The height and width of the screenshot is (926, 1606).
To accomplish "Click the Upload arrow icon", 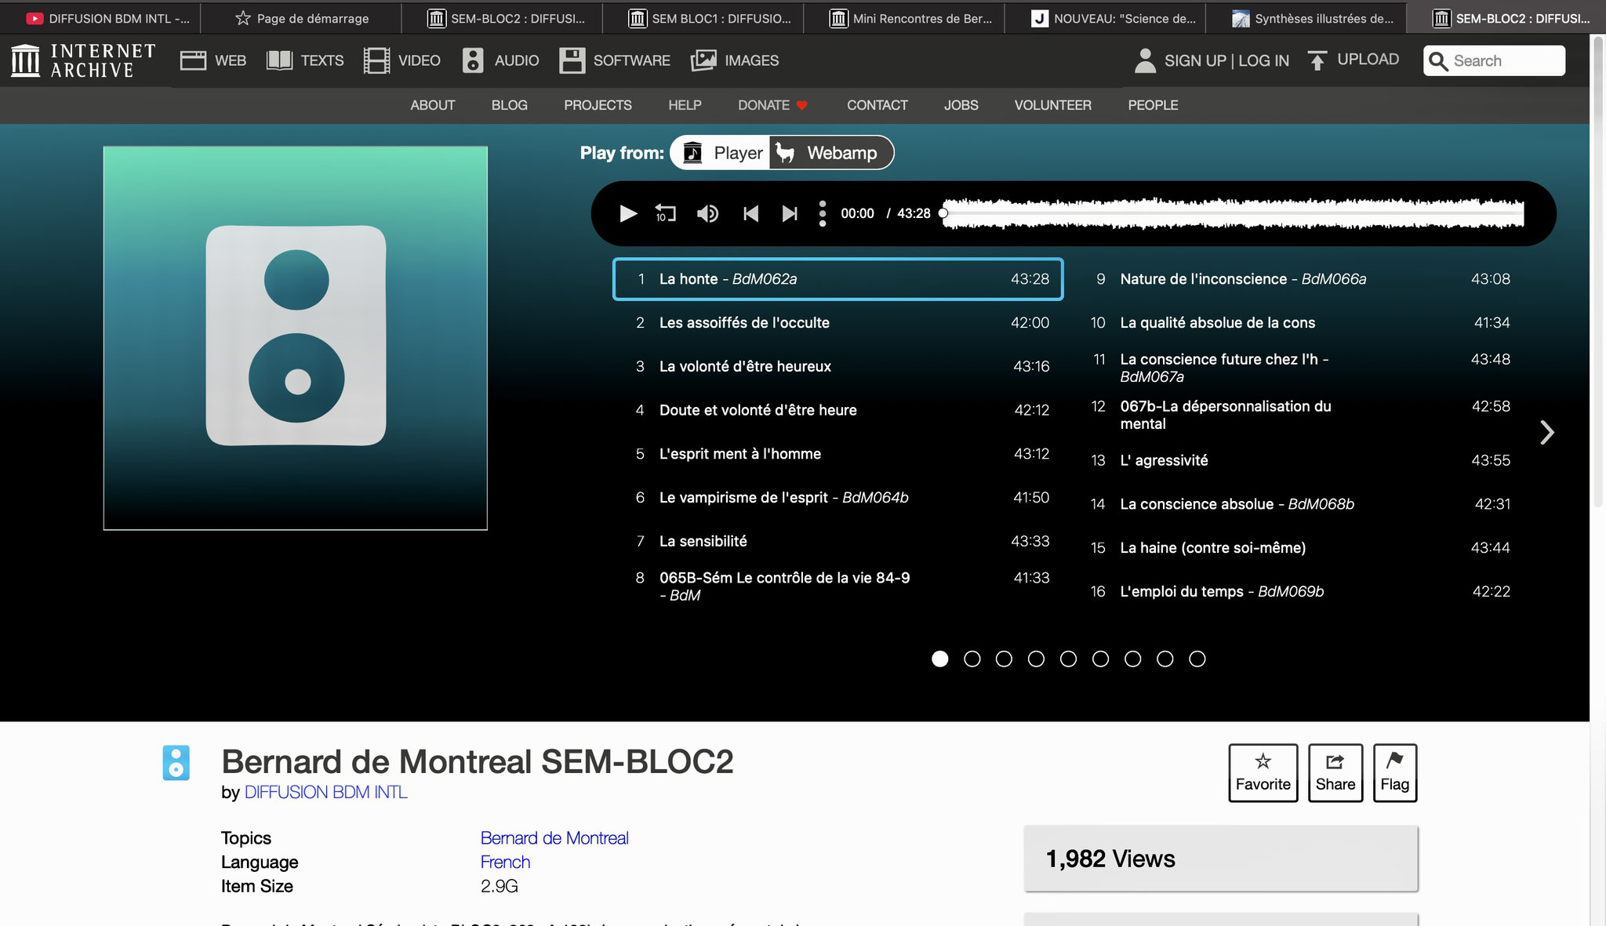I will coord(1317,60).
